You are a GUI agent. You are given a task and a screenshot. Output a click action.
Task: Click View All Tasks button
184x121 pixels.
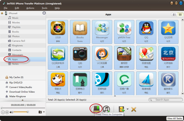175,118
